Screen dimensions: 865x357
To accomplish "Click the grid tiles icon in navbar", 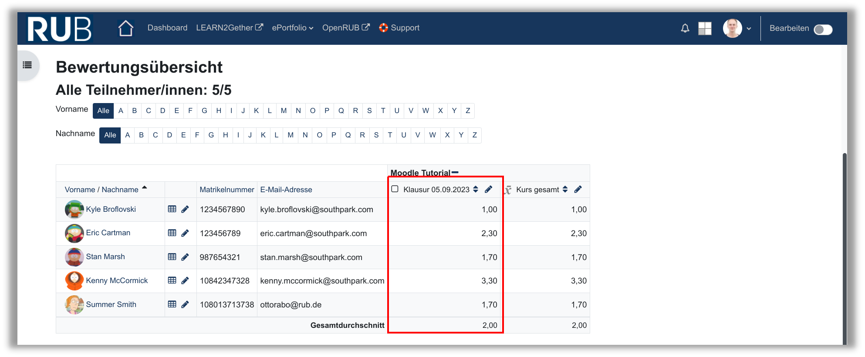I will pos(704,28).
